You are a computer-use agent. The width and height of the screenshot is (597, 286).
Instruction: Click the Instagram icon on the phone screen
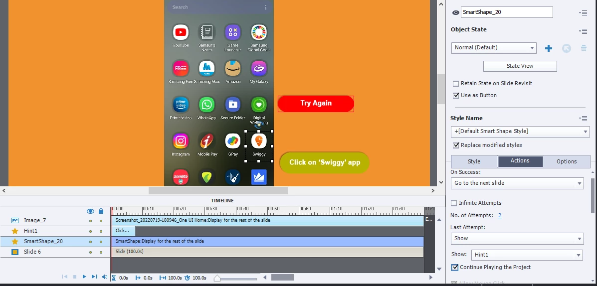[181, 141]
